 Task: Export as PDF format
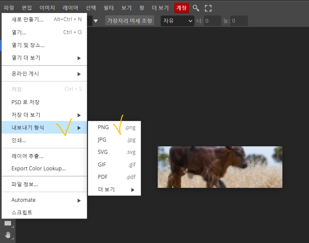(x=114, y=177)
